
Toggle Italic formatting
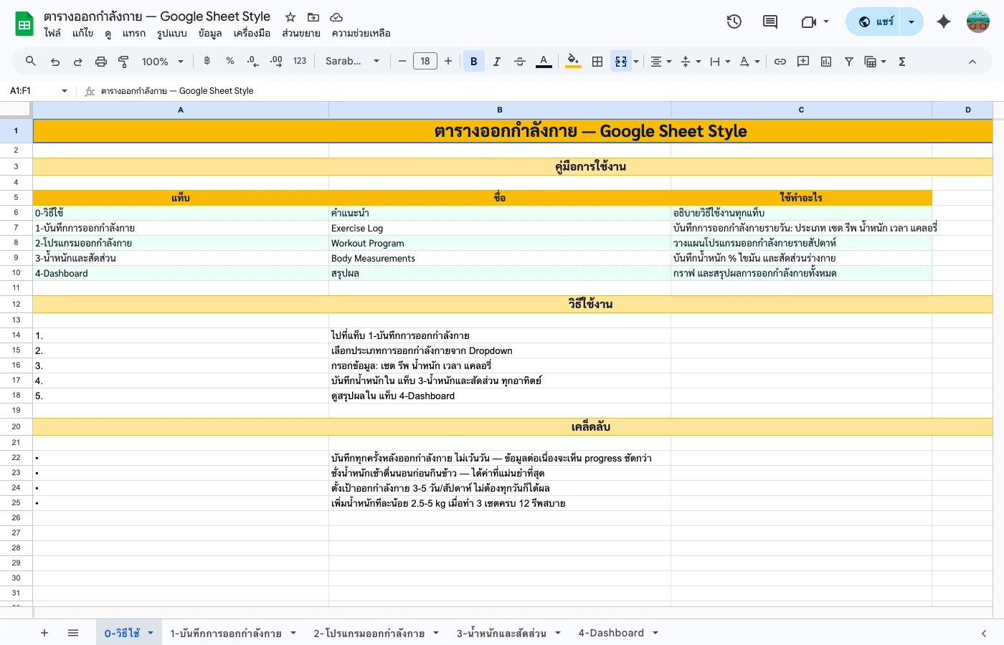496,62
